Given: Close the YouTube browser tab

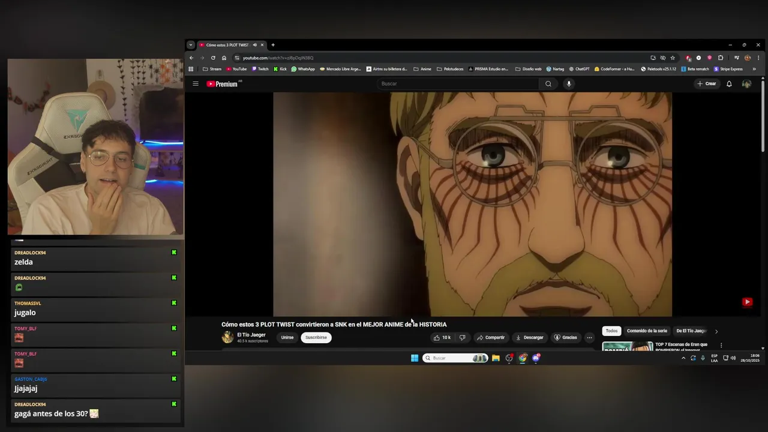Looking at the screenshot, I should (x=262, y=45).
